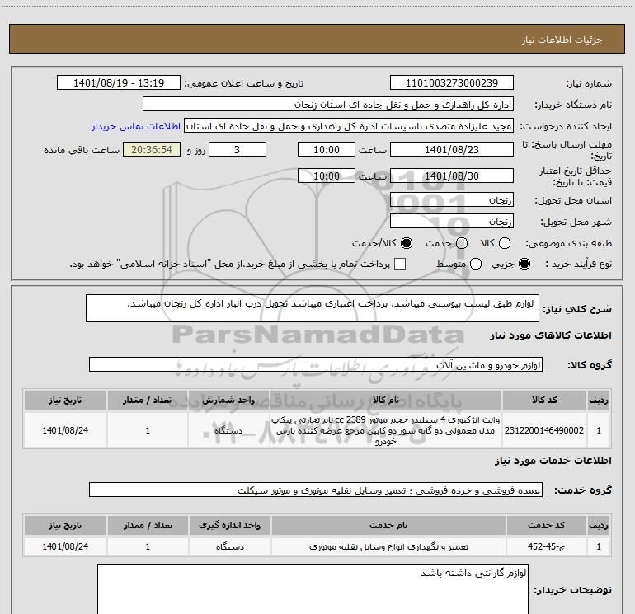Toggle the اسناد خزانه اسلامی payment checkbox
The height and width of the screenshot is (614, 635).
click(x=400, y=264)
